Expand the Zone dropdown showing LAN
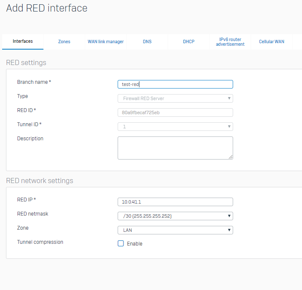 click(x=175, y=230)
